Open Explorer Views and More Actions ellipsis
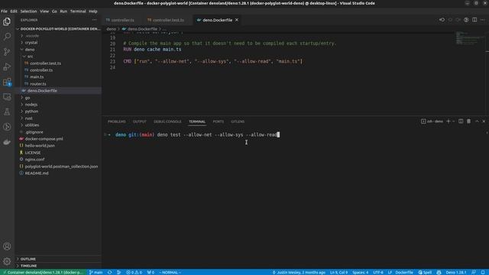Viewport: 489px width, 275px height. [x=94, y=20]
